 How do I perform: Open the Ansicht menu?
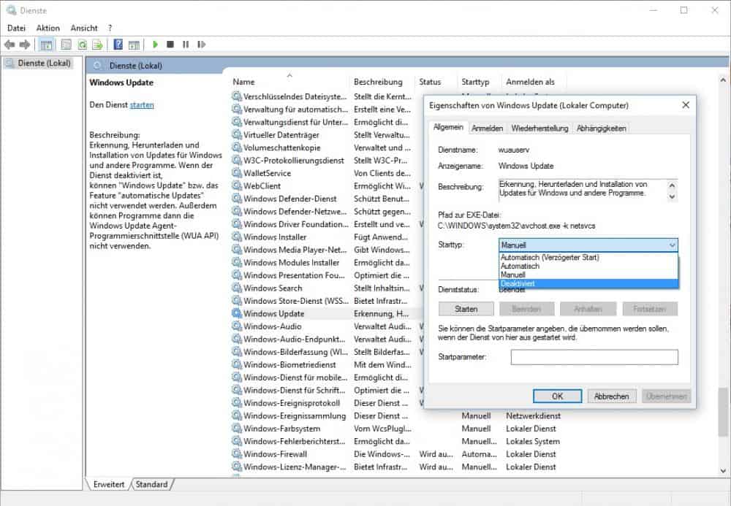pyautogui.click(x=84, y=28)
